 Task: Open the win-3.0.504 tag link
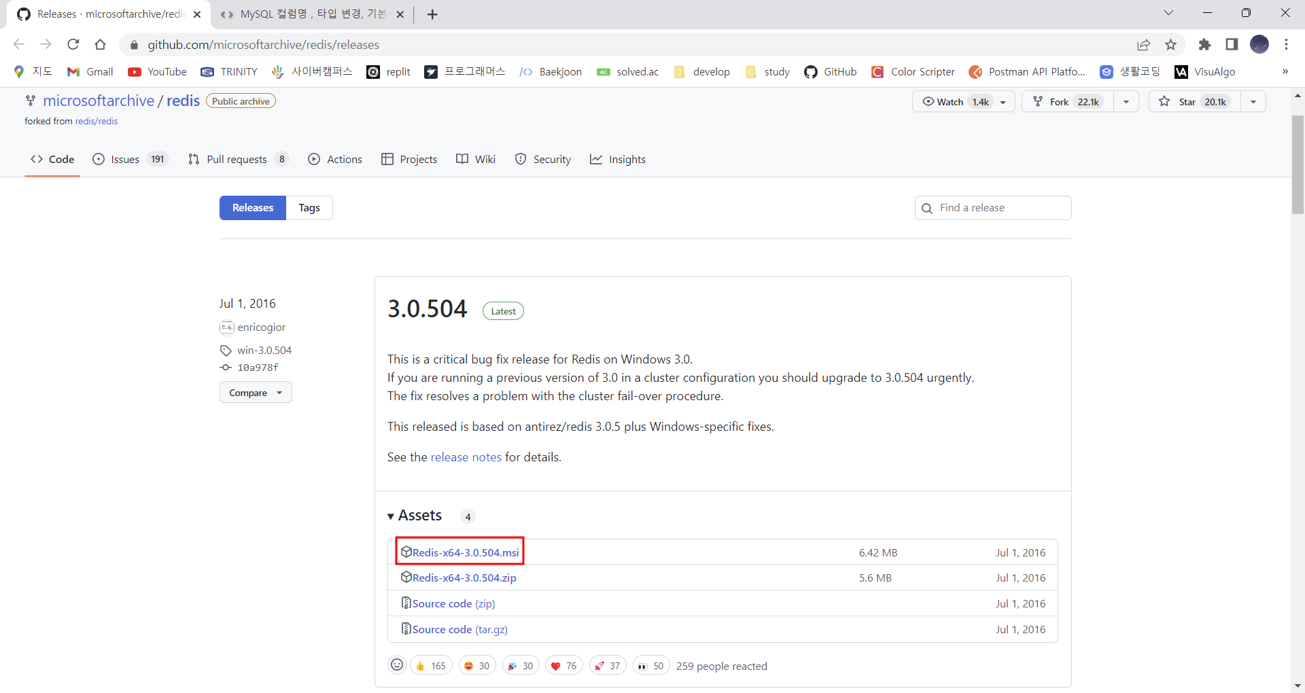click(264, 351)
